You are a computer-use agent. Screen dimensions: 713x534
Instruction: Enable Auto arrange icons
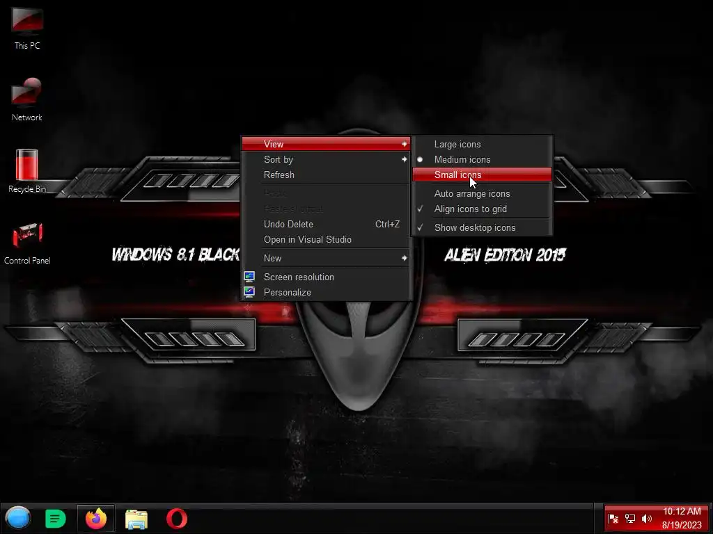[x=483, y=193]
